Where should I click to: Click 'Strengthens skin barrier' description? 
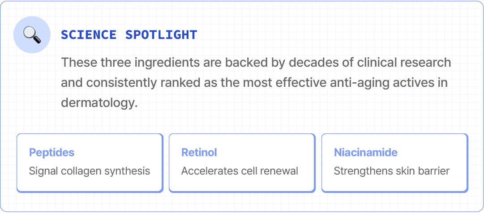coord(391,171)
